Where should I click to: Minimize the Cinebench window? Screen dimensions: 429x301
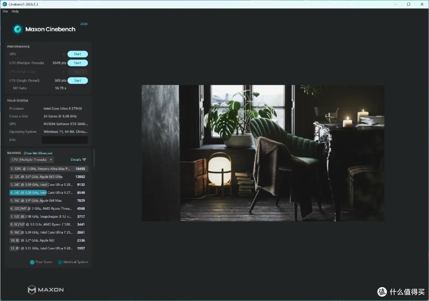(395, 4)
